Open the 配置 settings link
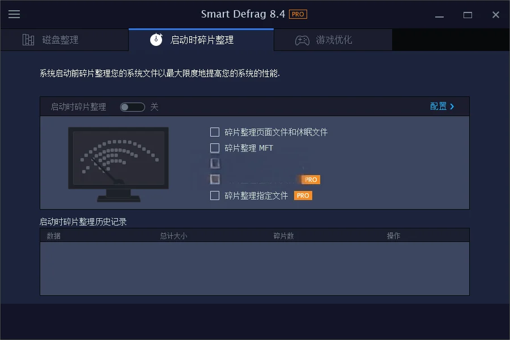Screen dimensions: 510x340 439,107
